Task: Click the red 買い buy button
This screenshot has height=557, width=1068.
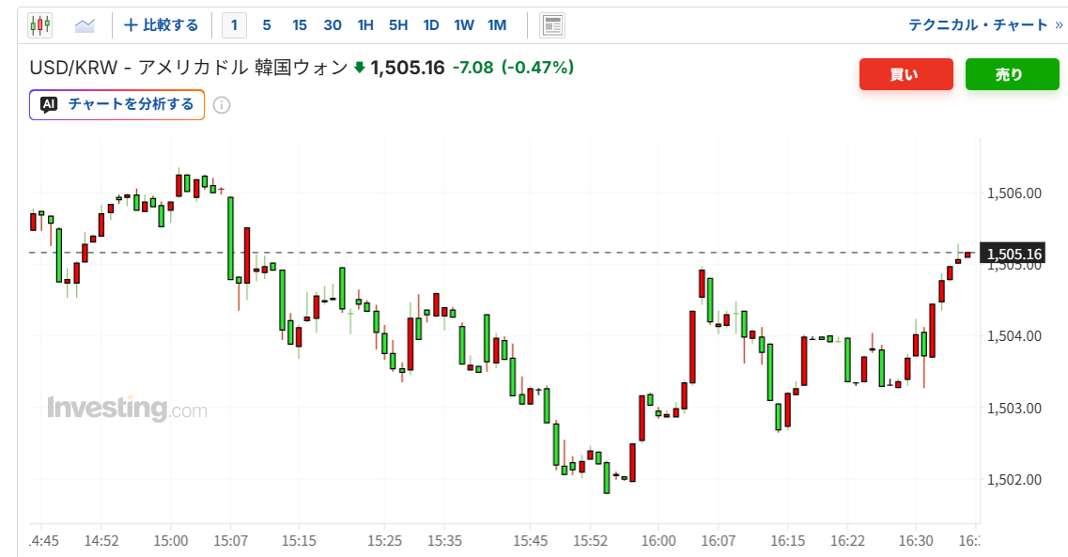Action: (905, 74)
